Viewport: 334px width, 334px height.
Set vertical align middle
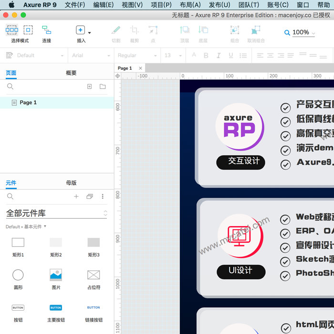(313, 55)
